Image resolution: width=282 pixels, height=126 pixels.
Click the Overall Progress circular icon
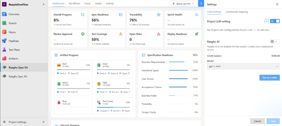(x=83, y=15)
